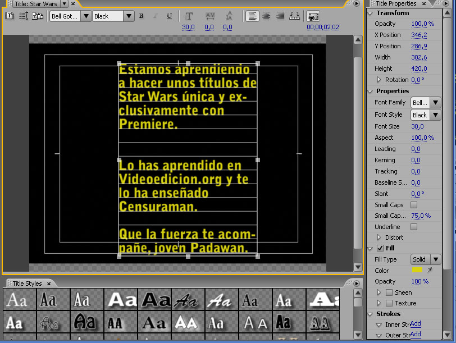Toggle Bold text formatting

click(142, 16)
